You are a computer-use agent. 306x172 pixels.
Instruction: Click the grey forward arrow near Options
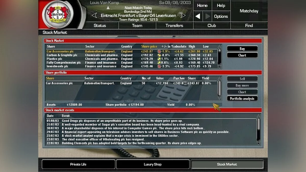[208, 16]
